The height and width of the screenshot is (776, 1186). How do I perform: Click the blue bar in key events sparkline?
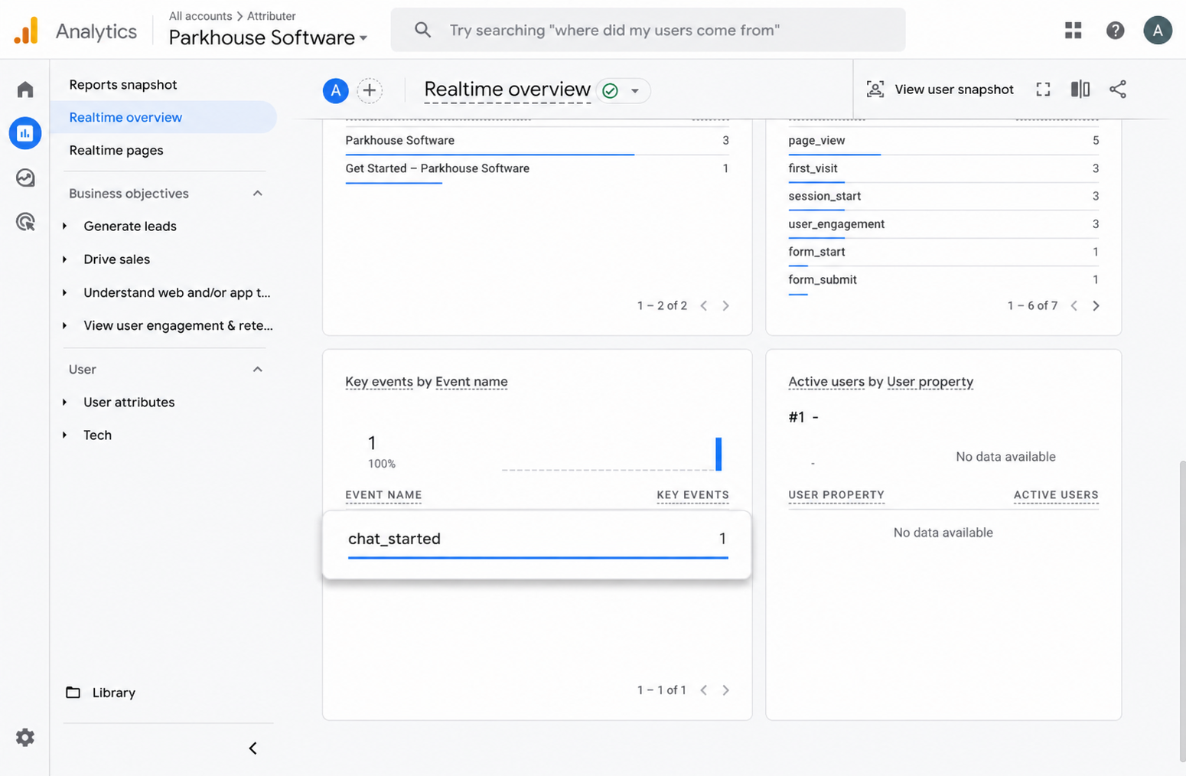pyautogui.click(x=718, y=454)
